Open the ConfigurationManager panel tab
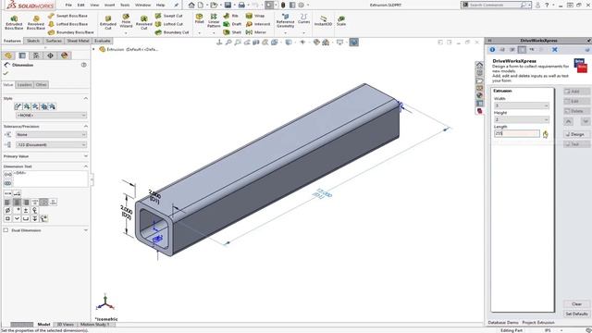Screen dimensions: 592x333 (x=36, y=55)
